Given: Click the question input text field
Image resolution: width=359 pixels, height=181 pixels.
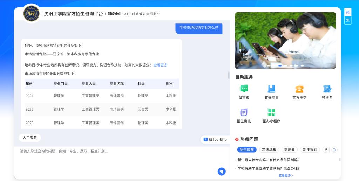Looking at the screenshot, I should point(116,161).
